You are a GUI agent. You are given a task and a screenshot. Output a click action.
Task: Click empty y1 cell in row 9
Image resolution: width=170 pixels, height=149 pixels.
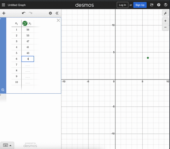click(x=28, y=76)
